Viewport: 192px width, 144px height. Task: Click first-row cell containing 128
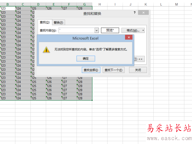click(x=84, y=8)
